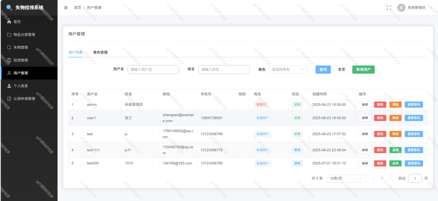Image resolution: width=438 pixels, height=201 pixels.
Task: Click the timestamp 2025-07-01 16:01:10
Action: [x=329, y=163]
